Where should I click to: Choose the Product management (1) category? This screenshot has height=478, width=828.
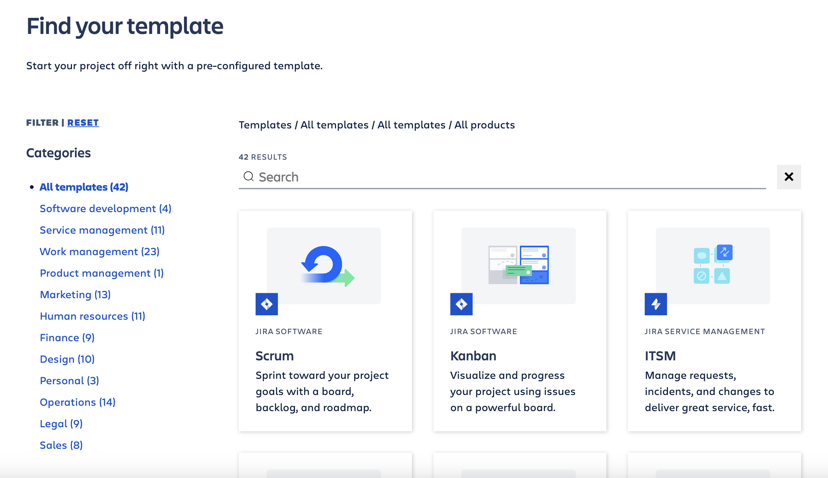click(x=102, y=273)
